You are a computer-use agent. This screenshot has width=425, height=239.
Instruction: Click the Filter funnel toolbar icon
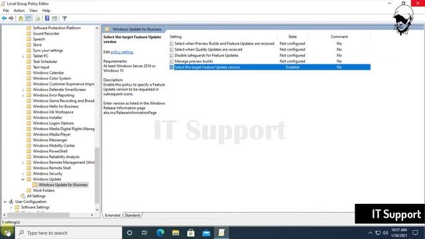tap(64, 18)
